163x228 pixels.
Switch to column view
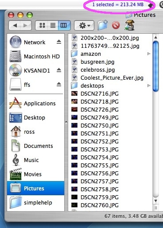pos(64,25)
